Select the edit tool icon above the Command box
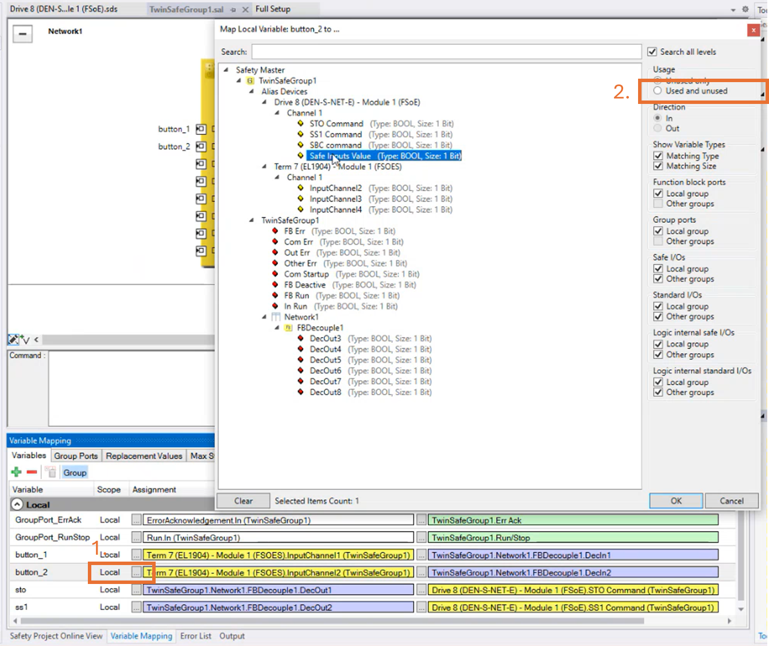Image resolution: width=769 pixels, height=646 pixels. [x=12, y=339]
